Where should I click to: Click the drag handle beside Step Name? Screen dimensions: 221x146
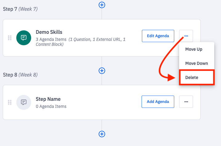10,102
